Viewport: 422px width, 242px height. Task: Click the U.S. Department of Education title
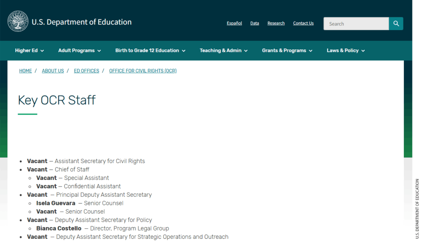click(x=82, y=22)
